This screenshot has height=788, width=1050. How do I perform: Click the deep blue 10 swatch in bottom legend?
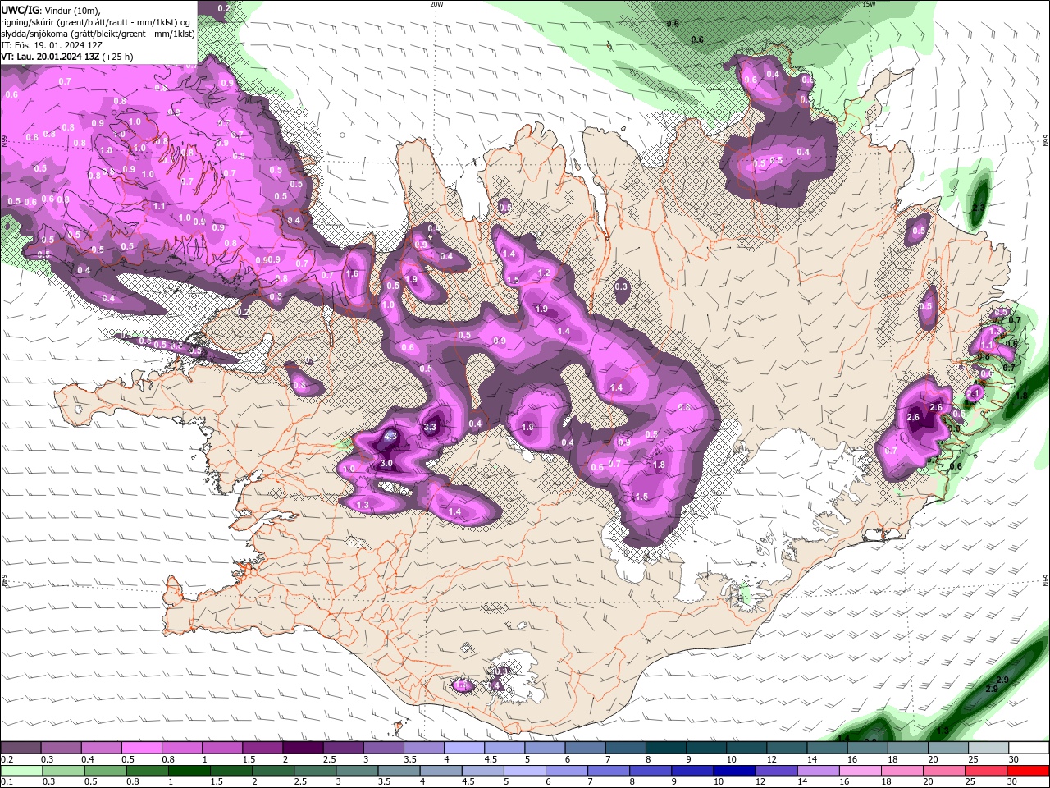point(734,771)
